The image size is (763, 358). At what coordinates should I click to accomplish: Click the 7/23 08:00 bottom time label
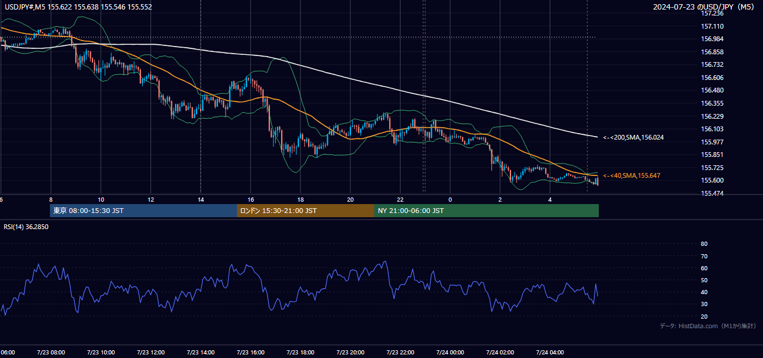51,352
